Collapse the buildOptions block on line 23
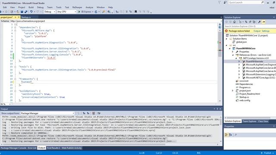The height and width of the screenshot is (155, 276). (15, 91)
